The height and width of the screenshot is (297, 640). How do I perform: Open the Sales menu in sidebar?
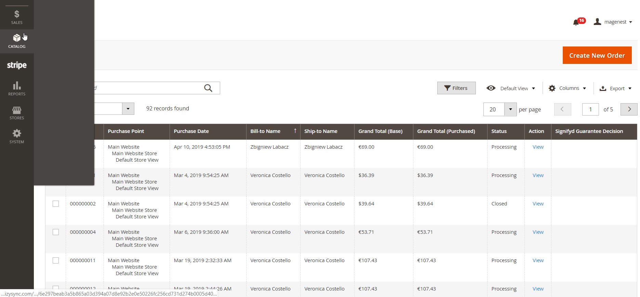[x=17, y=17]
